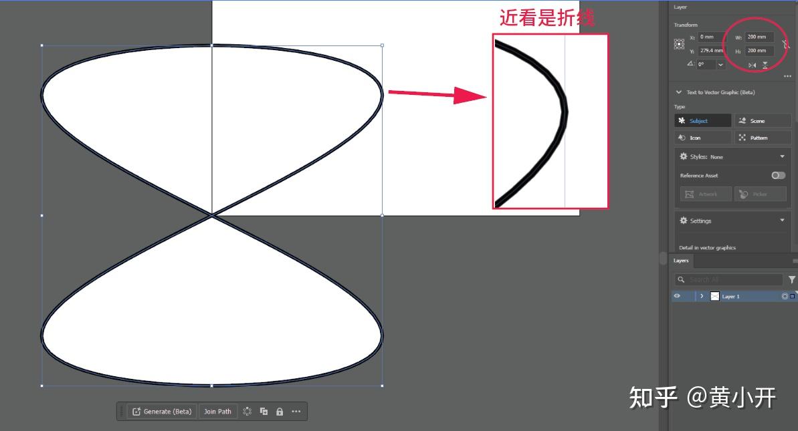
Task: Click the top-center bounding box handle
Action: point(212,45)
